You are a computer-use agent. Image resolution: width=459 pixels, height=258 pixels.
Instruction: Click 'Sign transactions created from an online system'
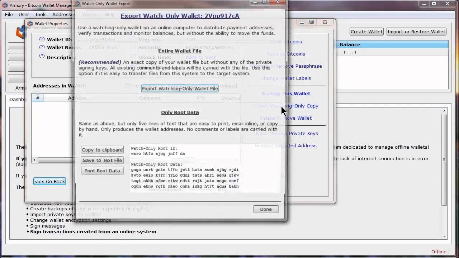tap(93, 231)
